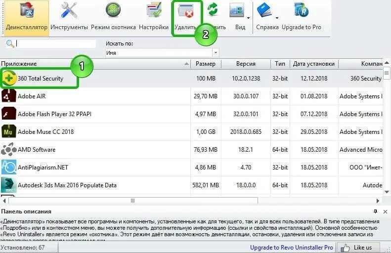Select Adobe Flash Player 32 PPAPI icon

(9, 114)
